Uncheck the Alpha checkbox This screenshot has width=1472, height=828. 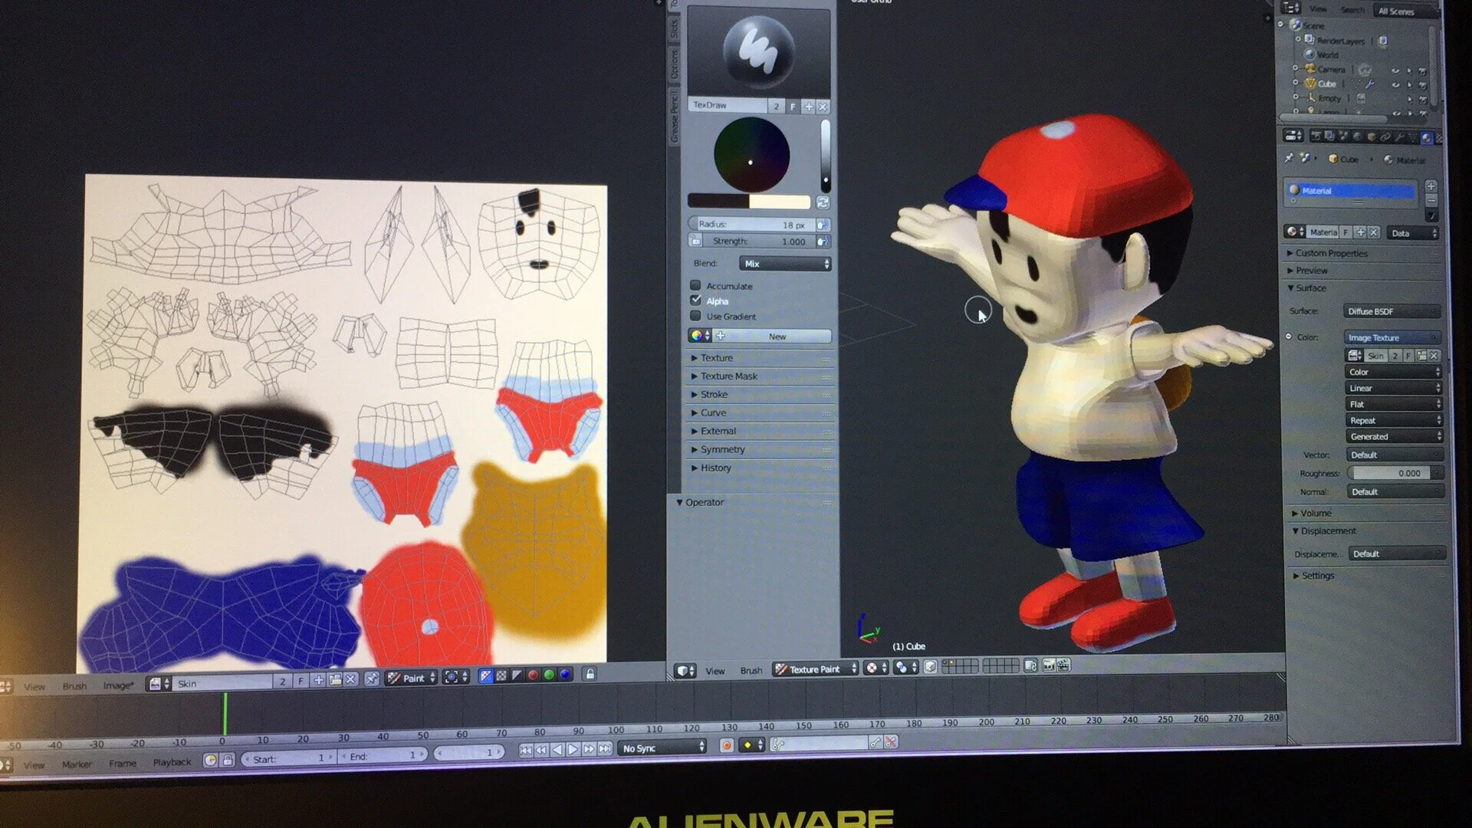pos(695,300)
